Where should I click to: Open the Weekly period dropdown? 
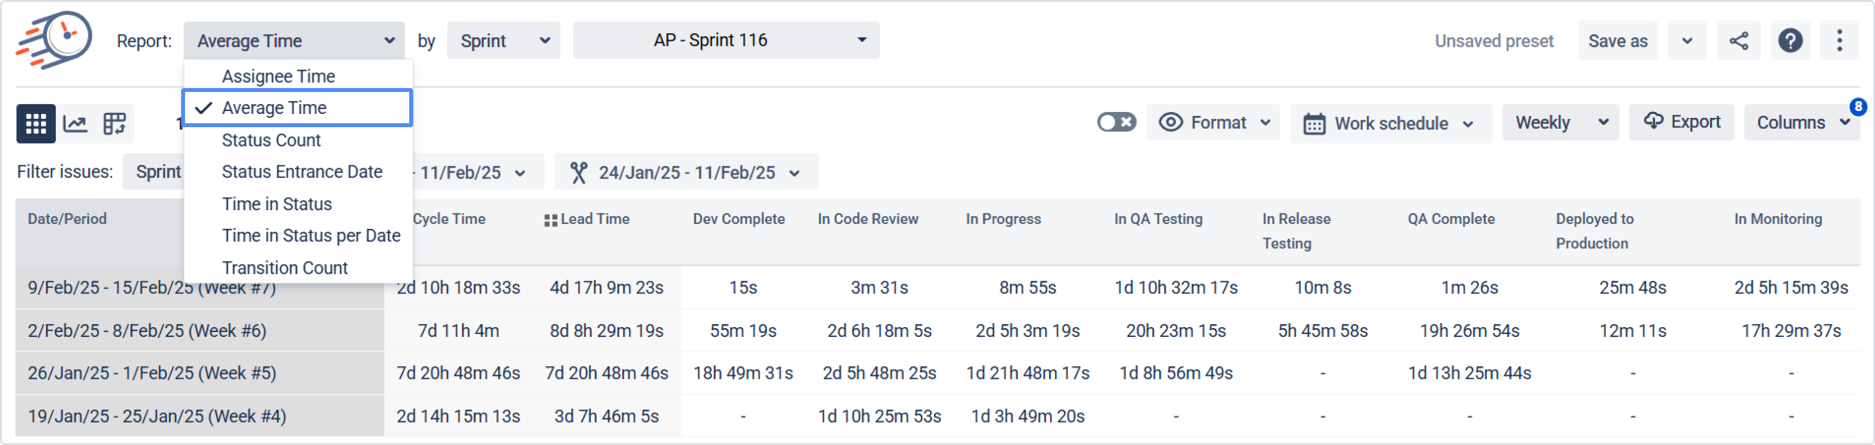[x=1560, y=122]
